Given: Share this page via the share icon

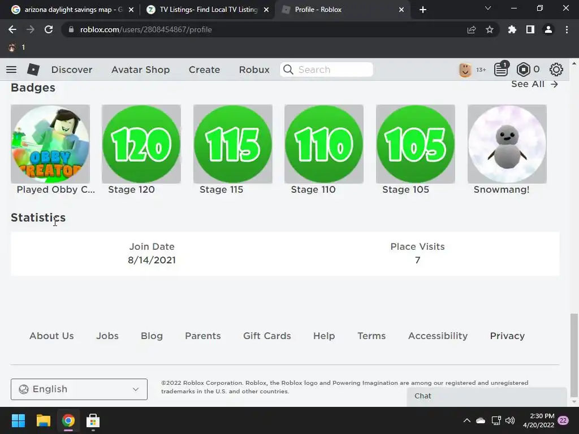Looking at the screenshot, I should [x=471, y=29].
